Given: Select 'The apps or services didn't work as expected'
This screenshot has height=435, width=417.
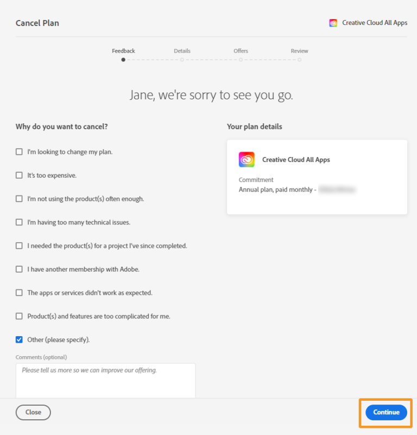Looking at the screenshot, I should [19, 293].
